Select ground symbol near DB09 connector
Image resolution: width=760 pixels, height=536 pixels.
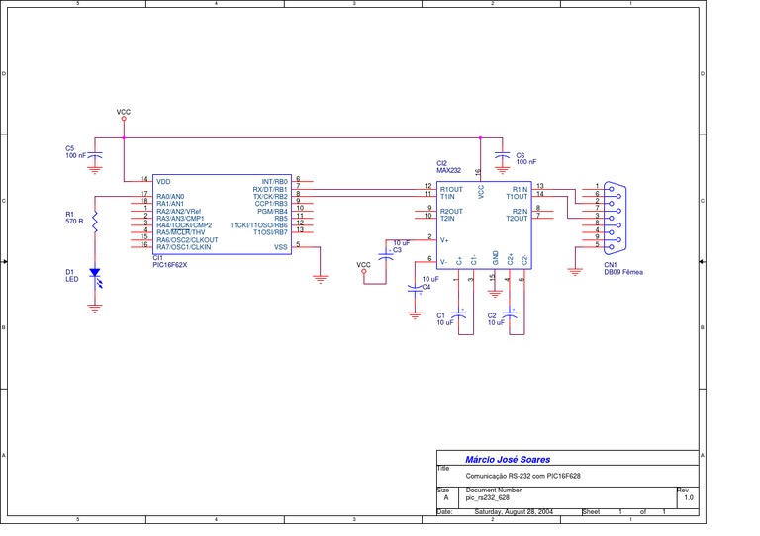click(575, 272)
